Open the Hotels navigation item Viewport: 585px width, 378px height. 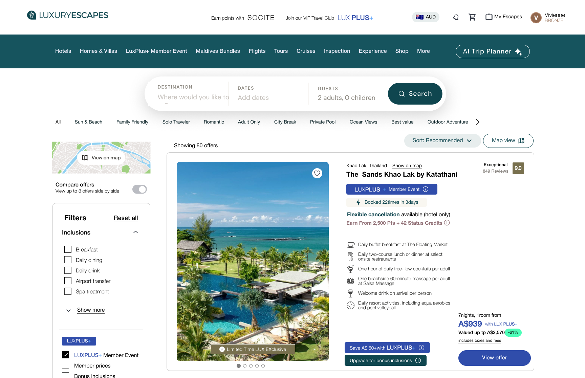click(63, 51)
